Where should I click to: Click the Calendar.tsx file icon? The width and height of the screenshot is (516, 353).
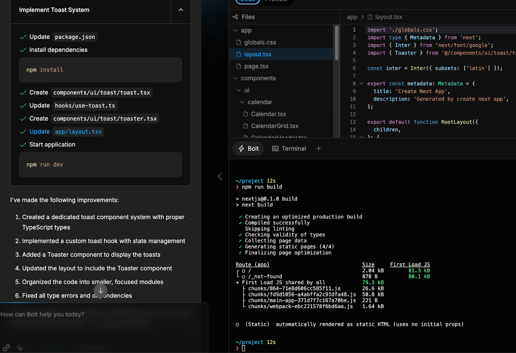pyautogui.click(x=245, y=114)
